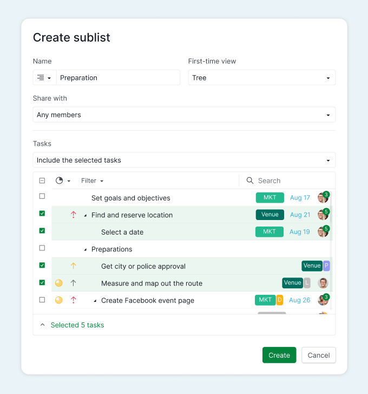Open the Filter menu
The width and height of the screenshot is (368, 394).
coord(92,180)
